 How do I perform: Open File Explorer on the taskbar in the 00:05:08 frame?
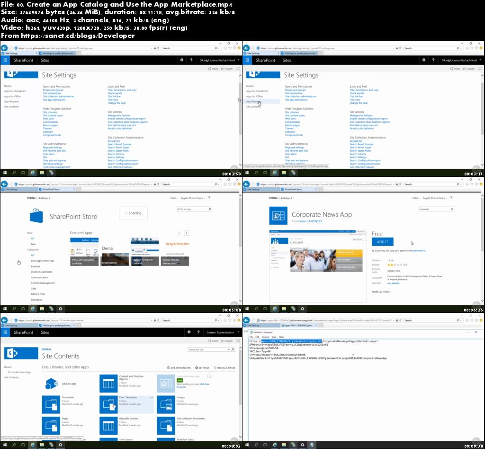(42, 309)
